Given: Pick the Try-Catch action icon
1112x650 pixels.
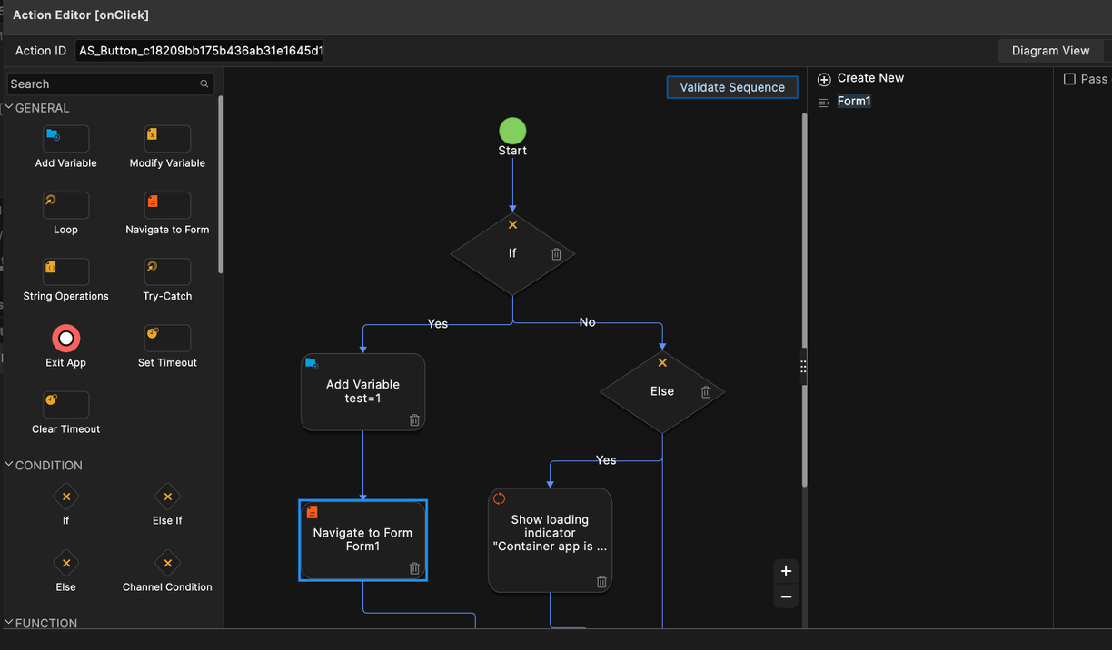Looking at the screenshot, I should click(x=167, y=271).
